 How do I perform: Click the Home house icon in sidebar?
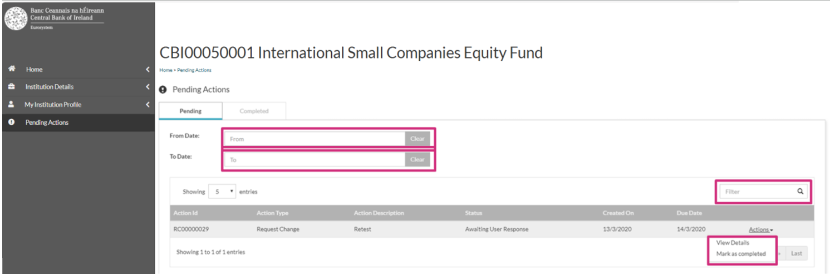coord(11,69)
